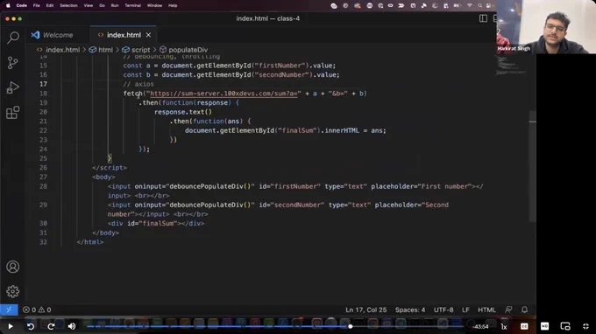The width and height of the screenshot is (596, 334).
Task: Click line number 22 in the gutter
Action: click(43, 130)
